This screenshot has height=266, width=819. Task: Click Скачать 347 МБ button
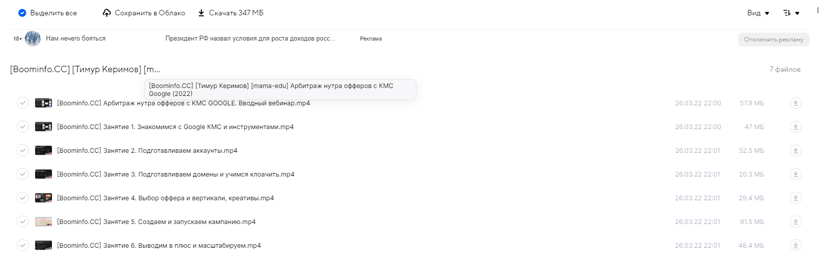(231, 13)
